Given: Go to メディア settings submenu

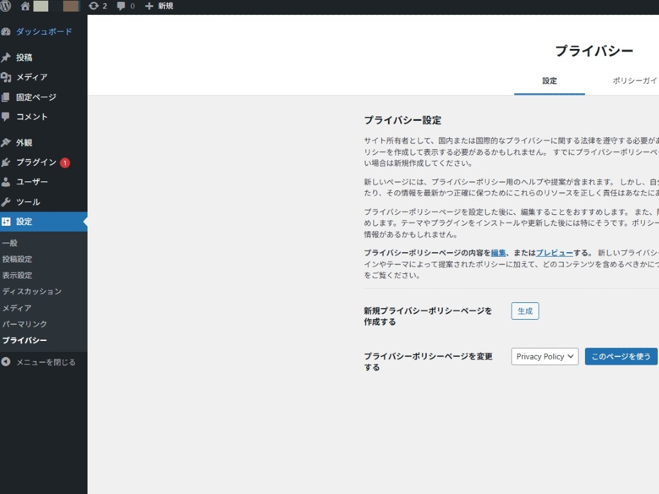Looking at the screenshot, I should click(x=17, y=308).
